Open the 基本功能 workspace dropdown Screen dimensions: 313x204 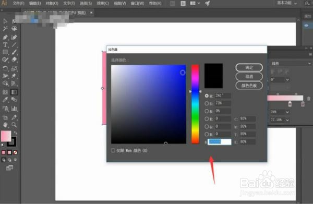tap(287, 3)
